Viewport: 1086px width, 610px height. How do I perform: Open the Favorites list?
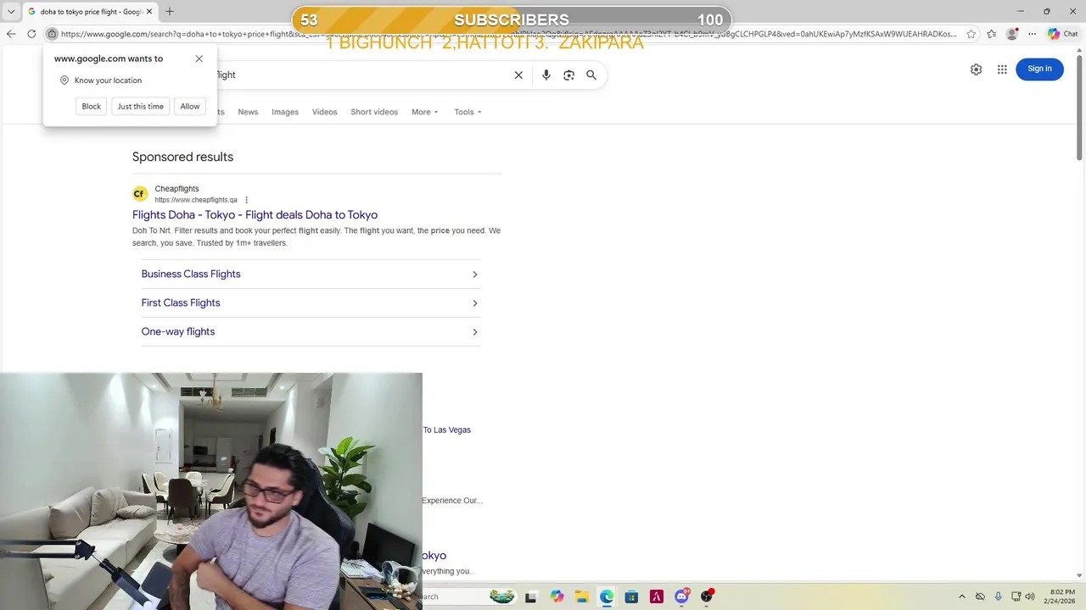click(991, 34)
